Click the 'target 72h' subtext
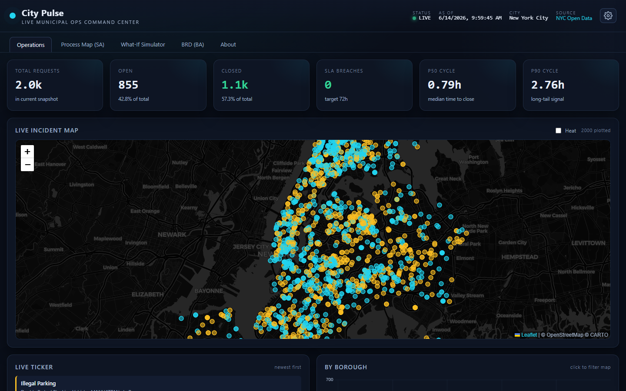Image resolution: width=626 pixels, height=391 pixels. click(x=336, y=99)
